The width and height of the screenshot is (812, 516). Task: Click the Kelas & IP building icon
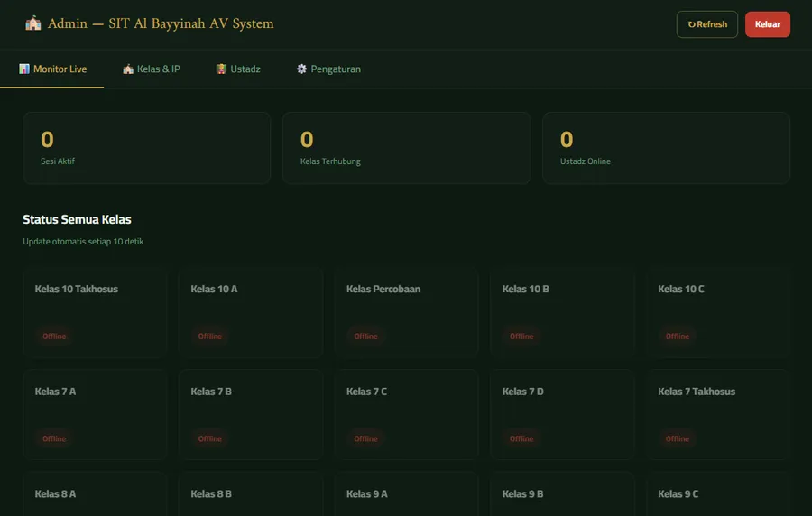pyautogui.click(x=128, y=69)
